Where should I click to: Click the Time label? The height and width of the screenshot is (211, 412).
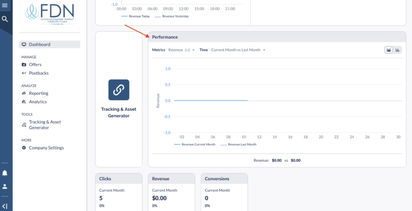click(x=204, y=50)
